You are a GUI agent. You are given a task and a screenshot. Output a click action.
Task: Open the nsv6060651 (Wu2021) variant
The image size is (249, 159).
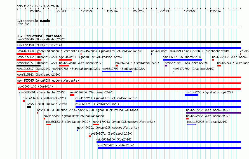pyautogui.click(x=167, y=51)
